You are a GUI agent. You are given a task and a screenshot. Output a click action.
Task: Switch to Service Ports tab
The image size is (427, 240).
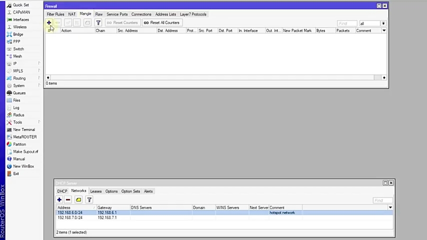click(117, 14)
